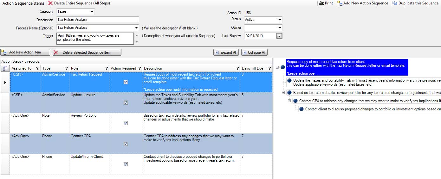Viewport: 441px width, 179px height.
Task: Toggle Action Required for Tax Return Request row
Action: pos(126,82)
